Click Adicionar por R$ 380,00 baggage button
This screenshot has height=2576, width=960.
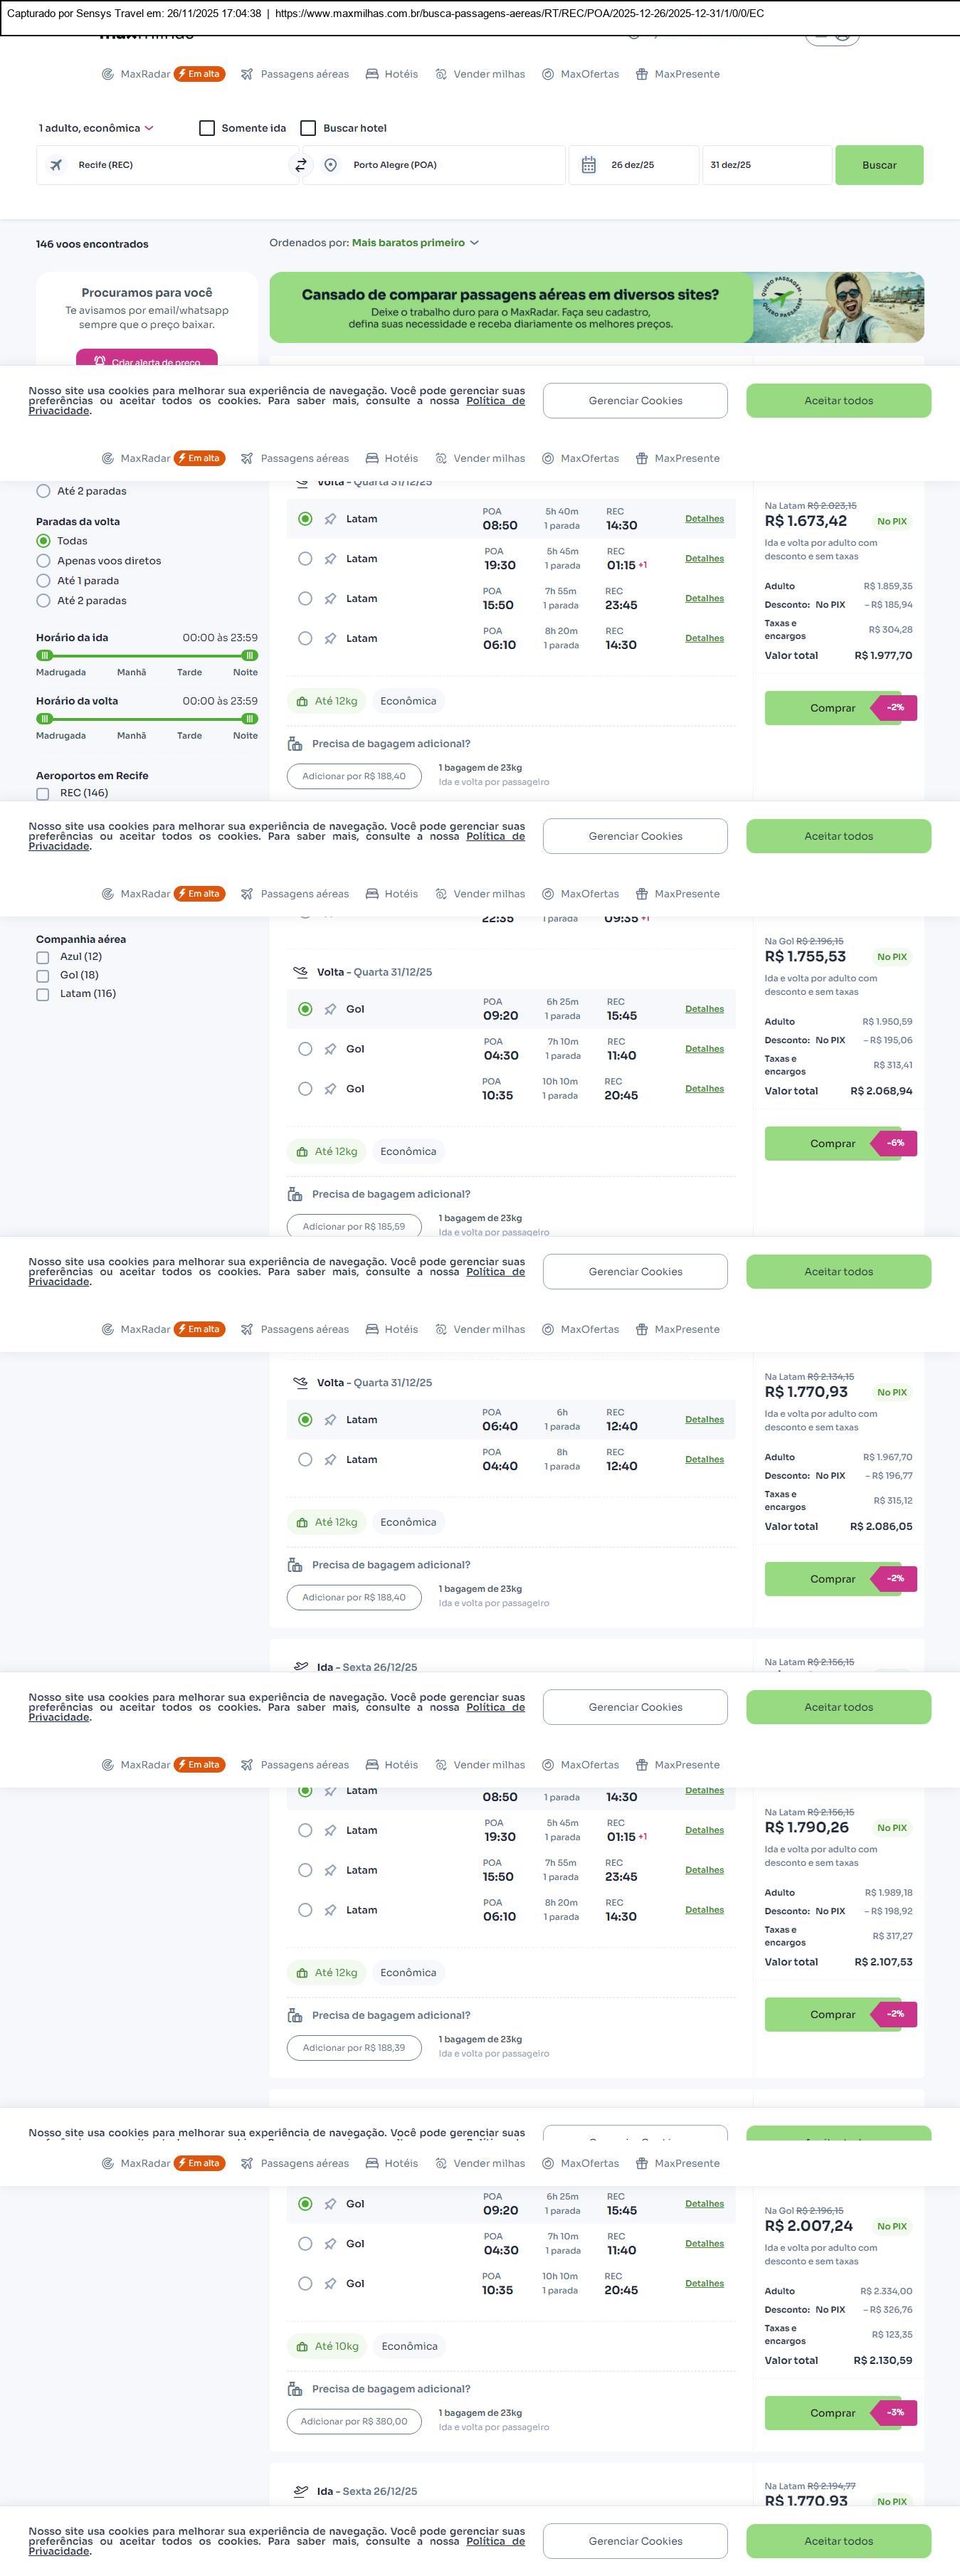[x=354, y=2421]
